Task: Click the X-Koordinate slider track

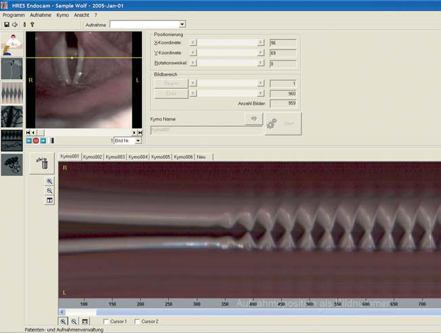Action: pyautogui.click(x=227, y=42)
